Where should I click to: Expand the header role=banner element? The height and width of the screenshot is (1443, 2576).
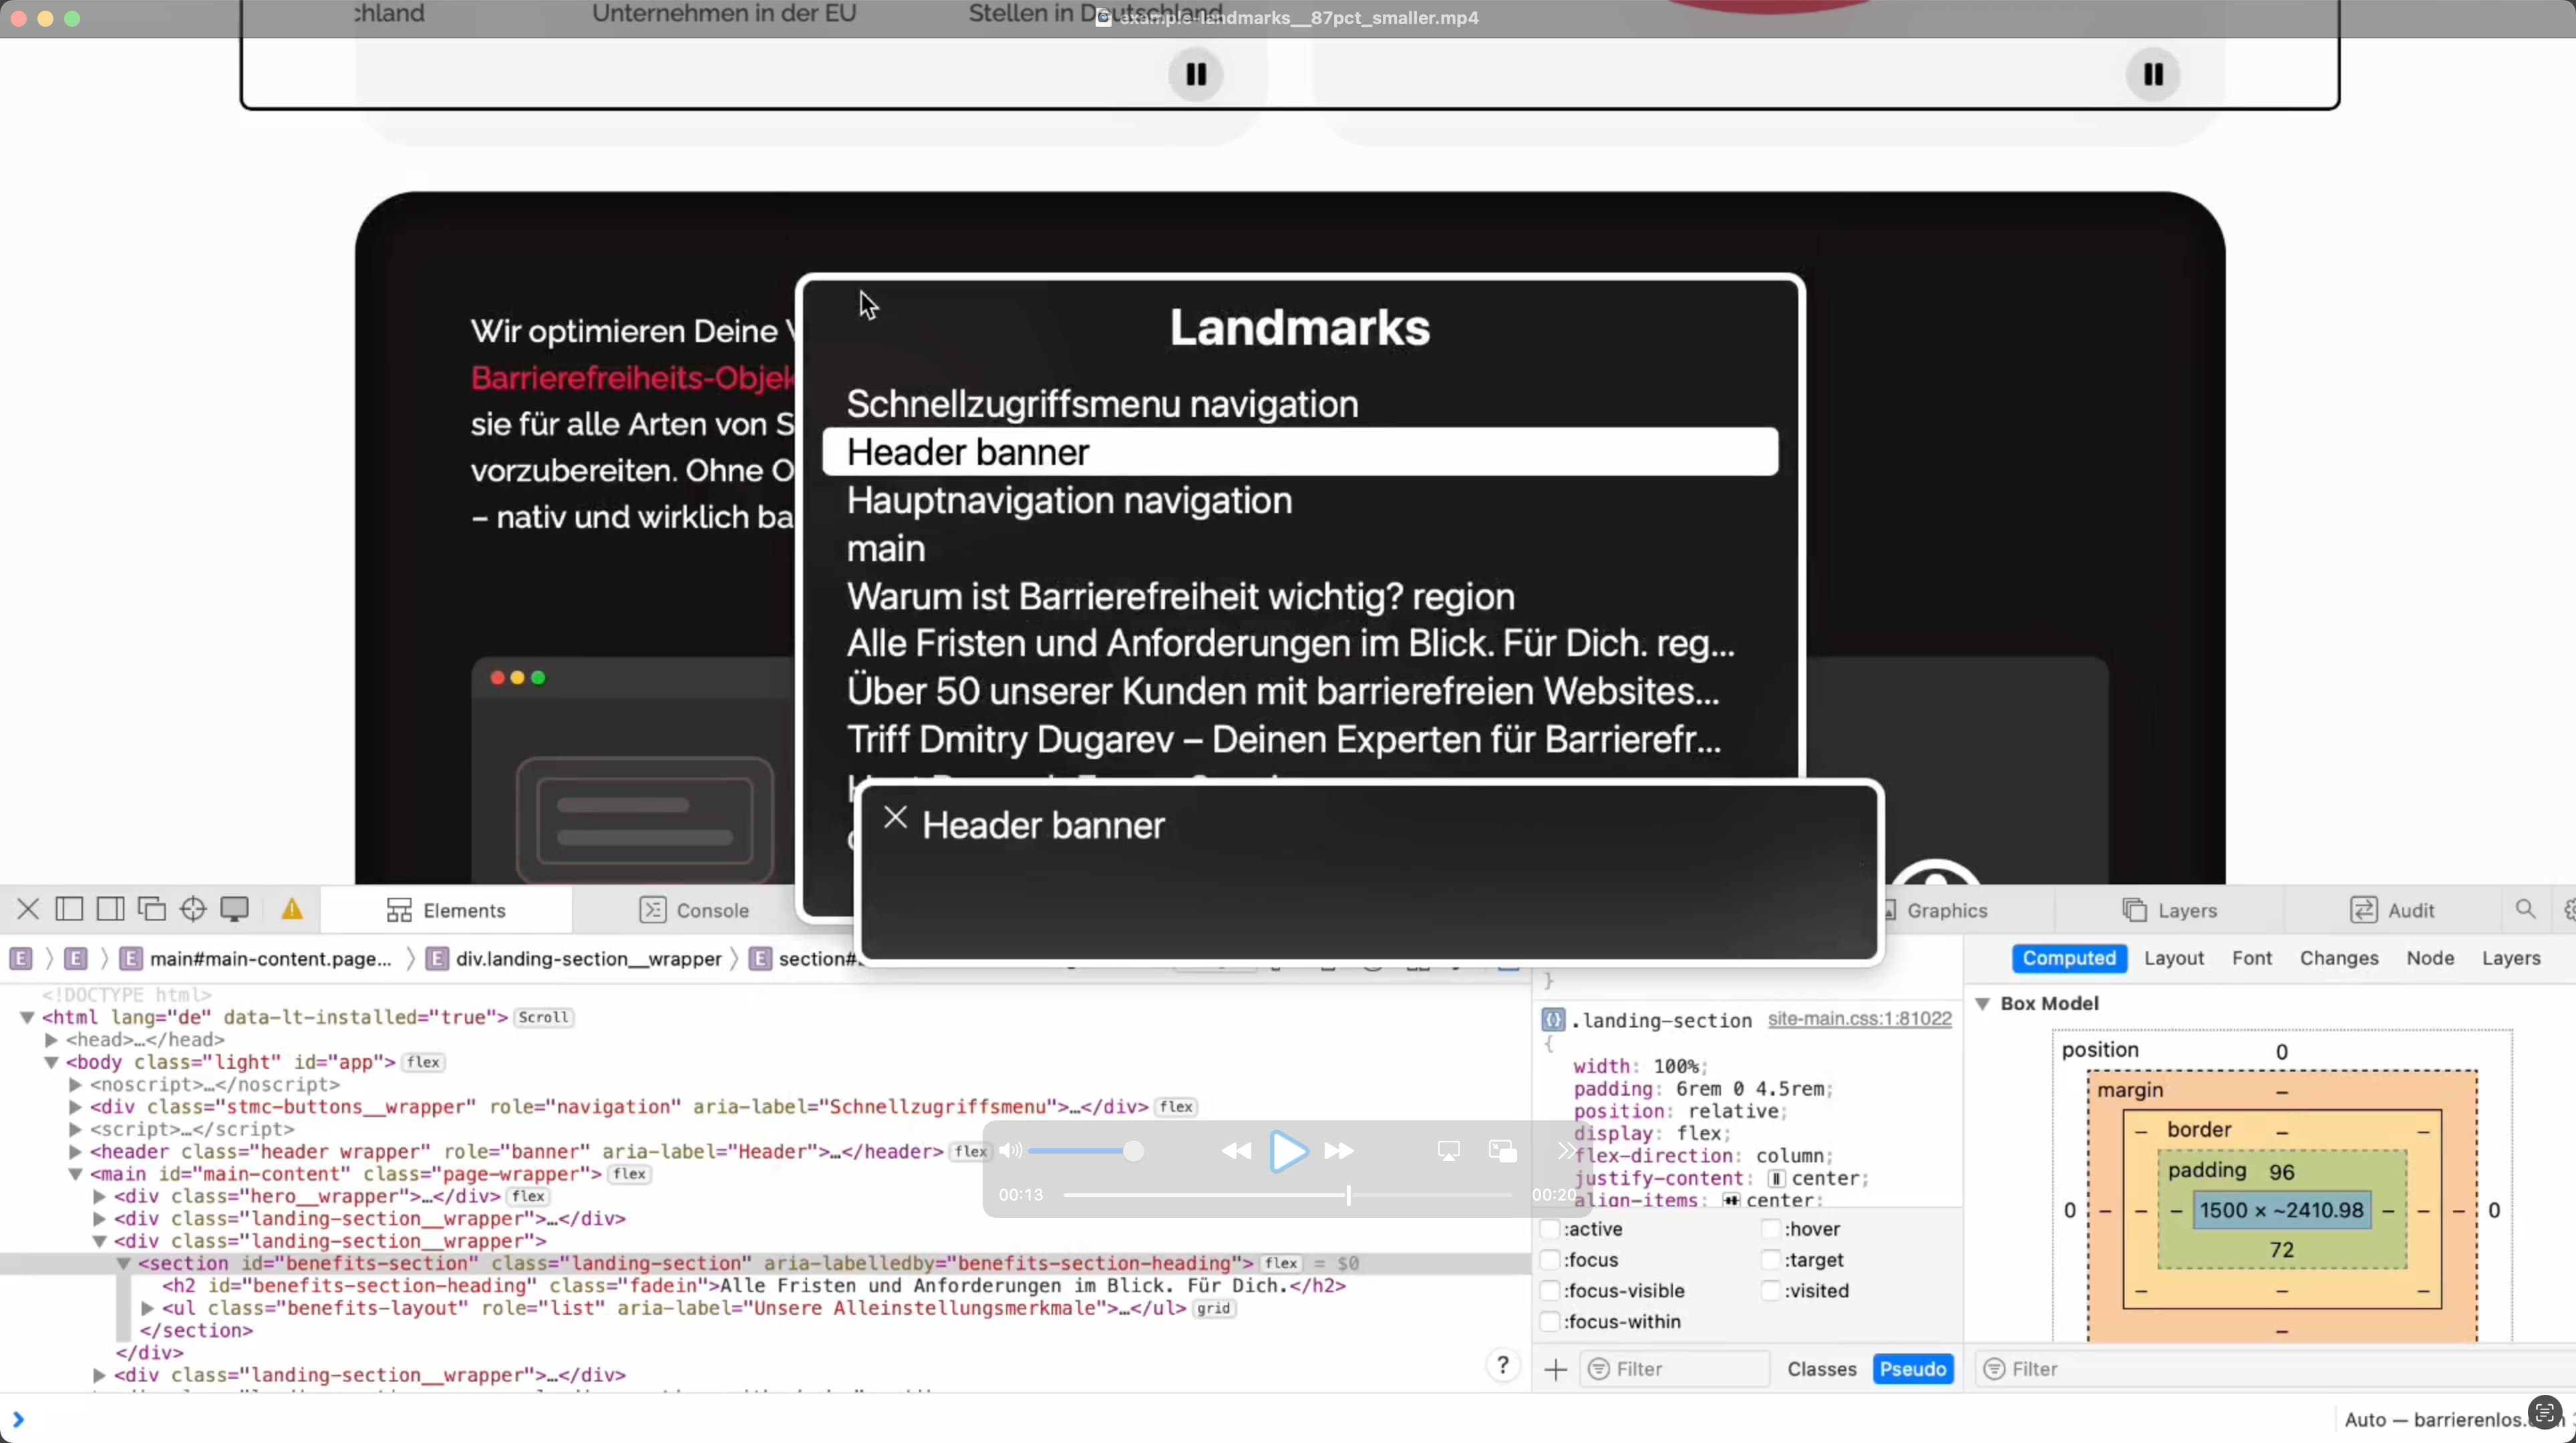pyautogui.click(x=75, y=1152)
